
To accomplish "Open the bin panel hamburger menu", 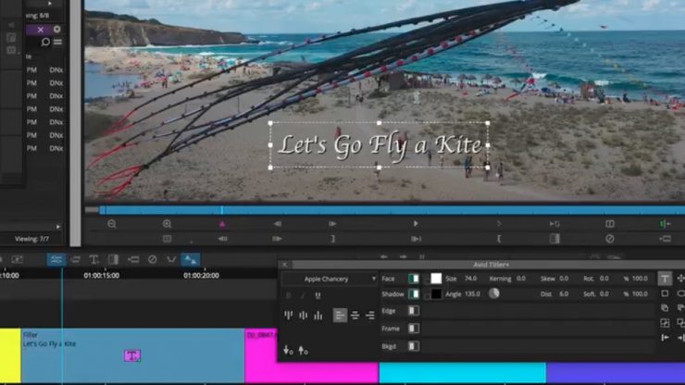I will click(x=57, y=43).
